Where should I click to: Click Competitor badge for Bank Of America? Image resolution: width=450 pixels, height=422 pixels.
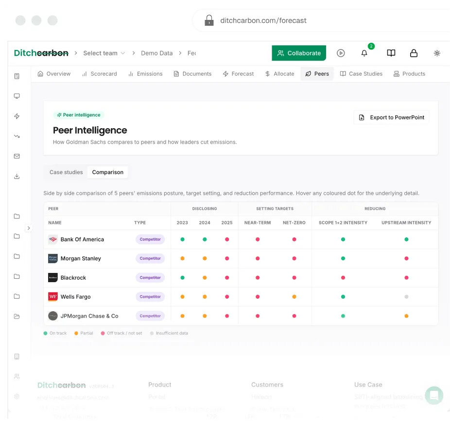(150, 239)
